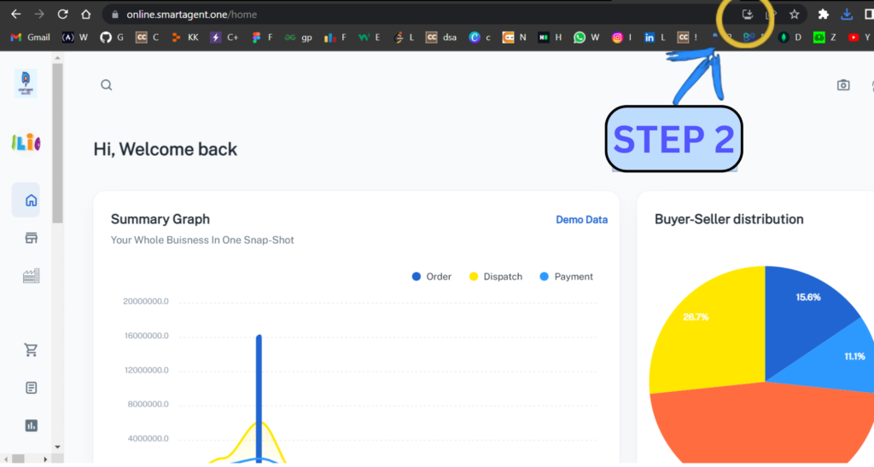Open the Gmail bookmark
This screenshot has width=874, height=467.
click(30, 37)
